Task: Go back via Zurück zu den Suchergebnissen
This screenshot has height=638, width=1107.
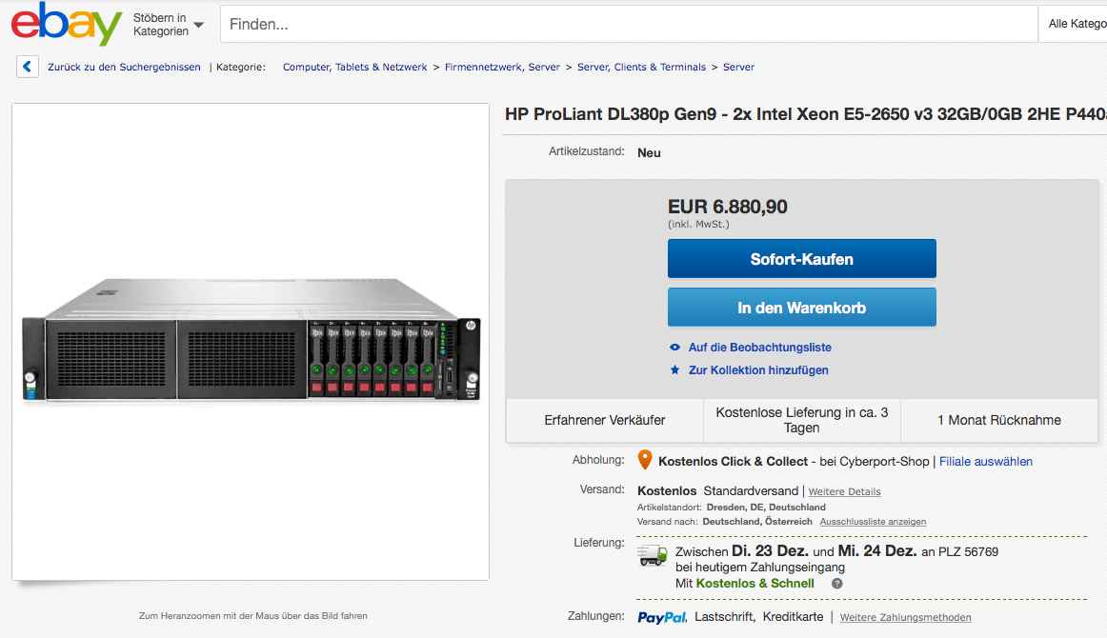Action: (124, 67)
